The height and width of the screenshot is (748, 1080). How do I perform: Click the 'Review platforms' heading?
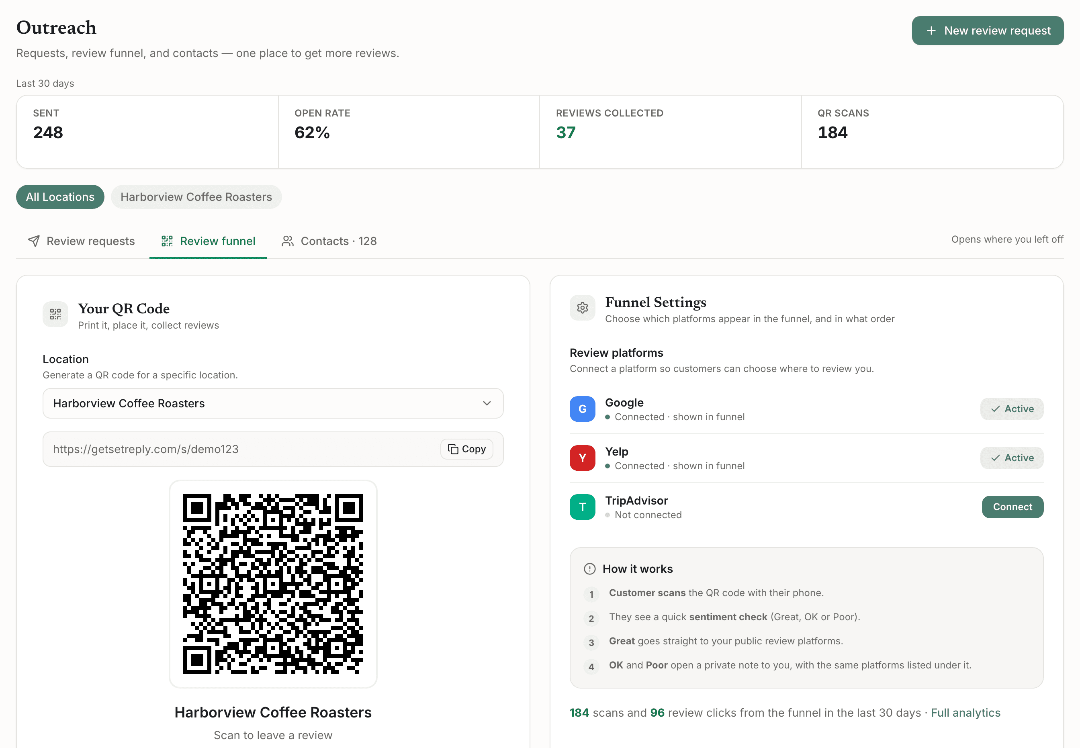616,352
